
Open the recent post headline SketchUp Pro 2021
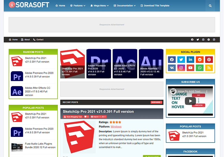coord(98,112)
